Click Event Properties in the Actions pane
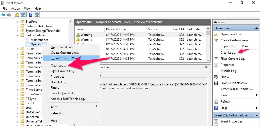 point(232,121)
